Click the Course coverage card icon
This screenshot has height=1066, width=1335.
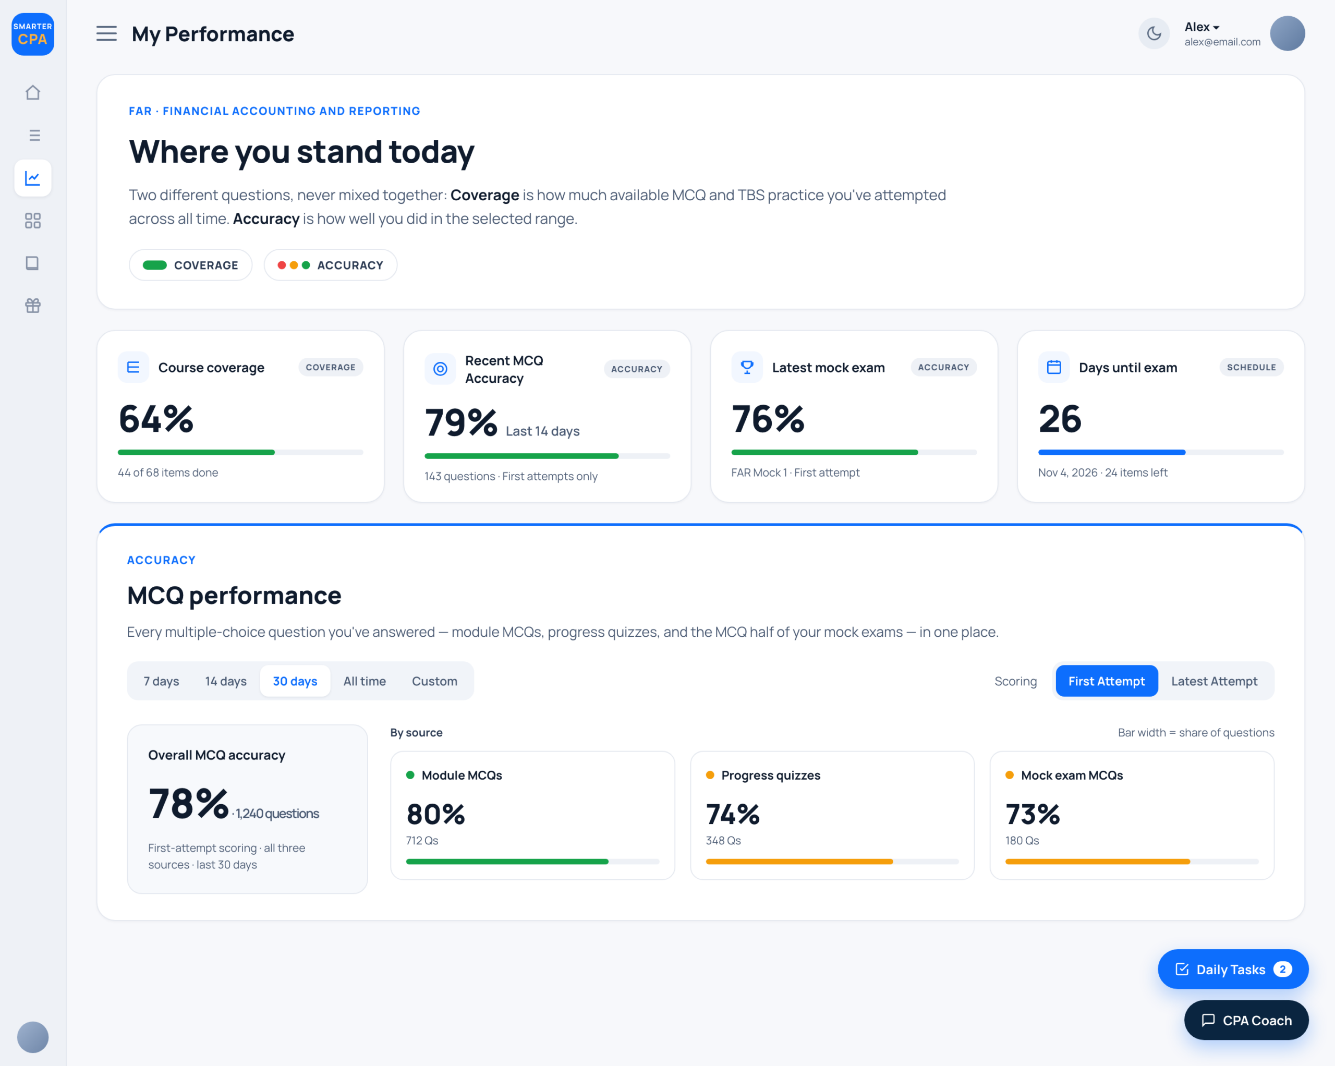[133, 367]
